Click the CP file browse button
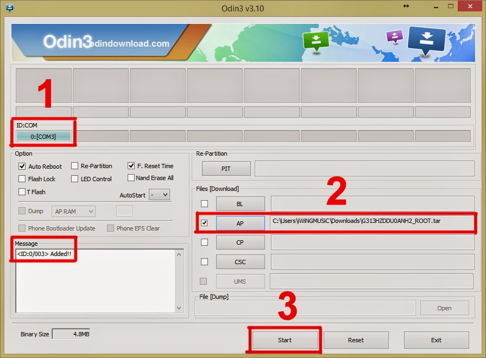486x358 pixels. point(240,242)
